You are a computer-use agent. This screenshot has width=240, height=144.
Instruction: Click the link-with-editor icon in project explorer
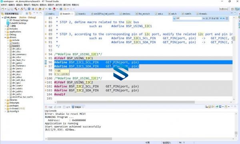(x=30, y=13)
